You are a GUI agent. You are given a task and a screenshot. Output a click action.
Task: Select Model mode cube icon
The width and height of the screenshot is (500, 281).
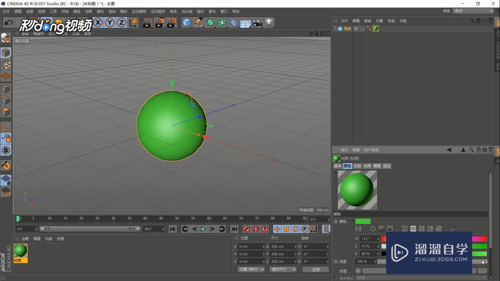(x=5, y=53)
